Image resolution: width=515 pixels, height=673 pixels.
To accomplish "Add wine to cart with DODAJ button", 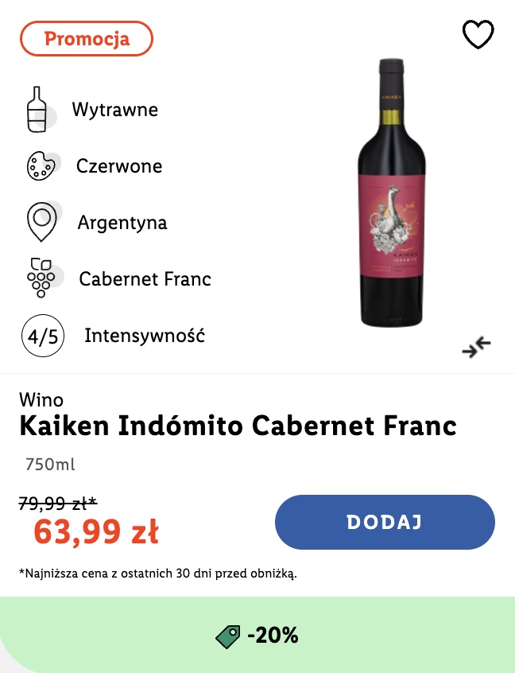I will tap(385, 522).
